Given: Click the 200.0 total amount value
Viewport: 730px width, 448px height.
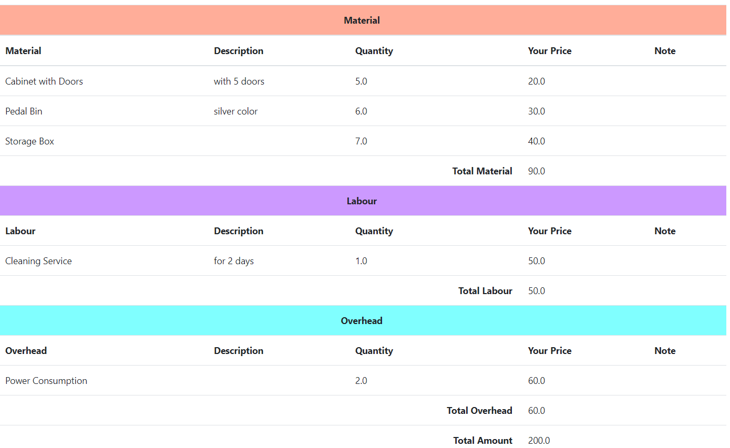Looking at the screenshot, I should [539, 441].
